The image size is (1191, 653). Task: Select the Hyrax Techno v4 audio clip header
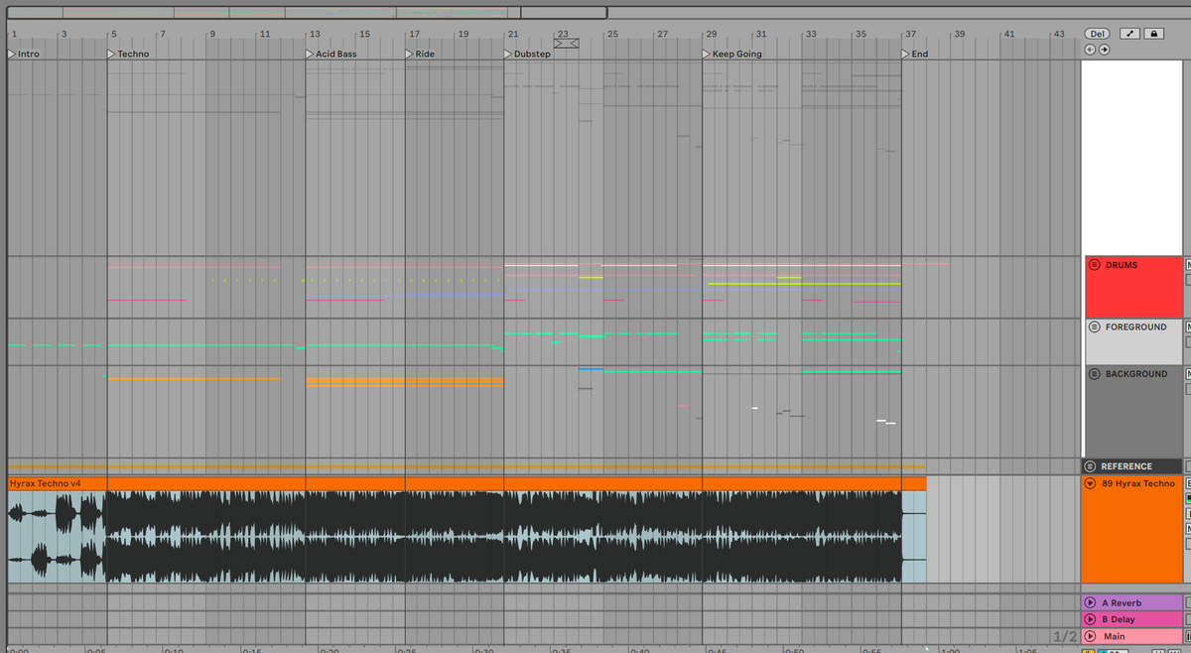(466, 483)
